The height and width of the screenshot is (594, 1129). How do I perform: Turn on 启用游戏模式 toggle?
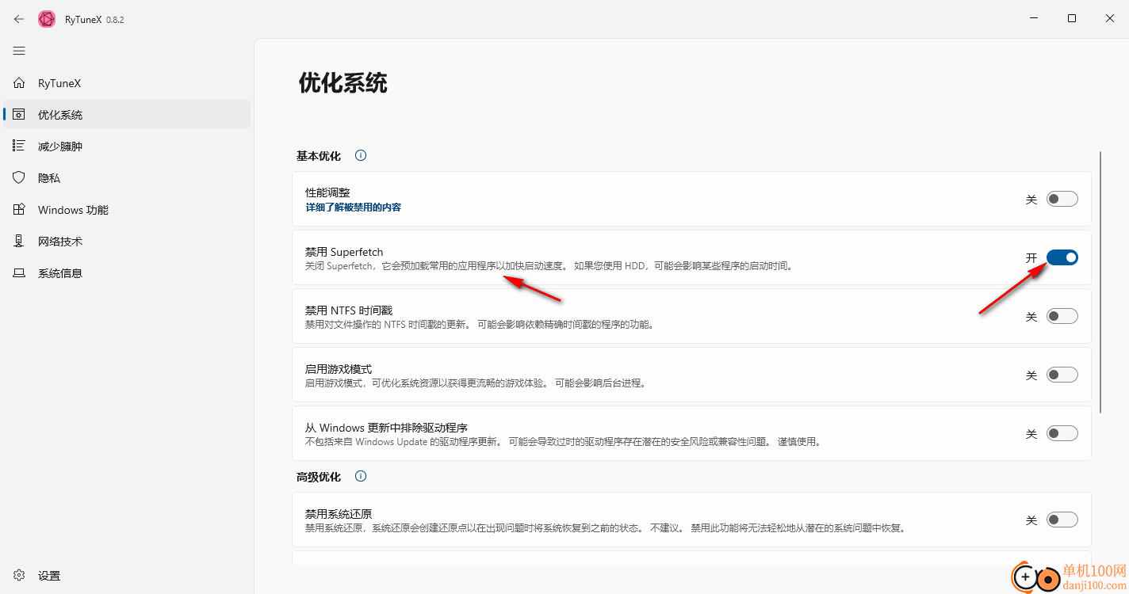point(1062,375)
